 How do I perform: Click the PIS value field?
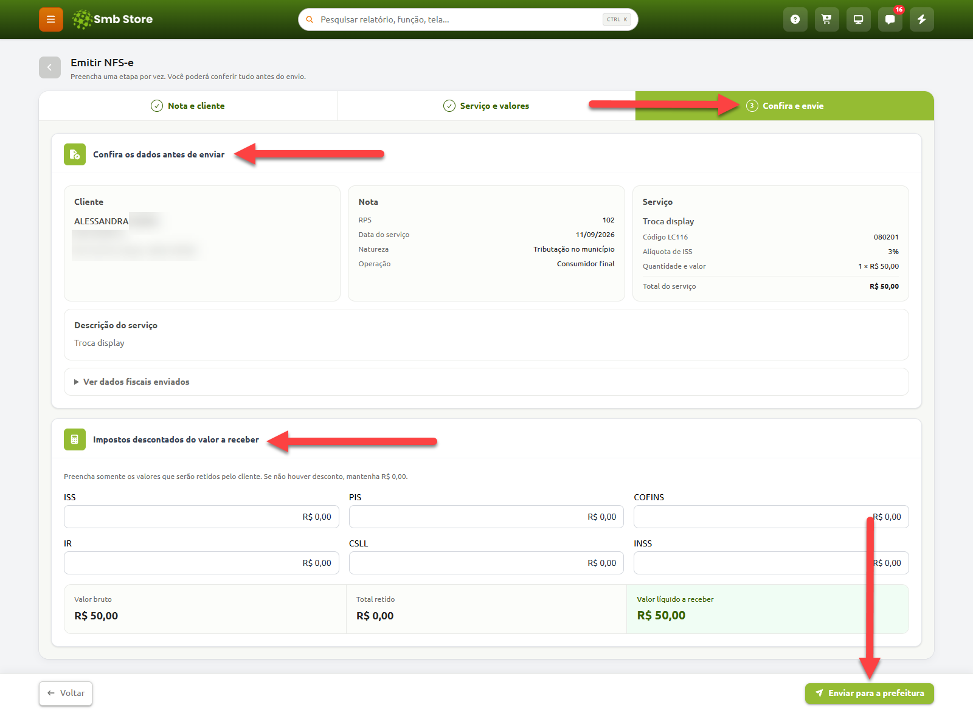[486, 517]
